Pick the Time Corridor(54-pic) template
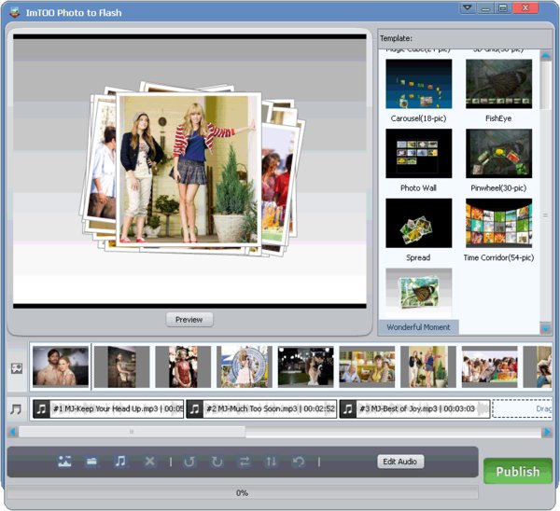 [498, 224]
